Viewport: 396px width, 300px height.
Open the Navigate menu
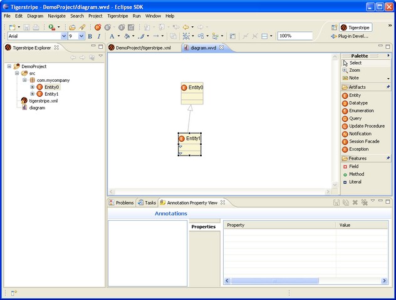click(56, 16)
